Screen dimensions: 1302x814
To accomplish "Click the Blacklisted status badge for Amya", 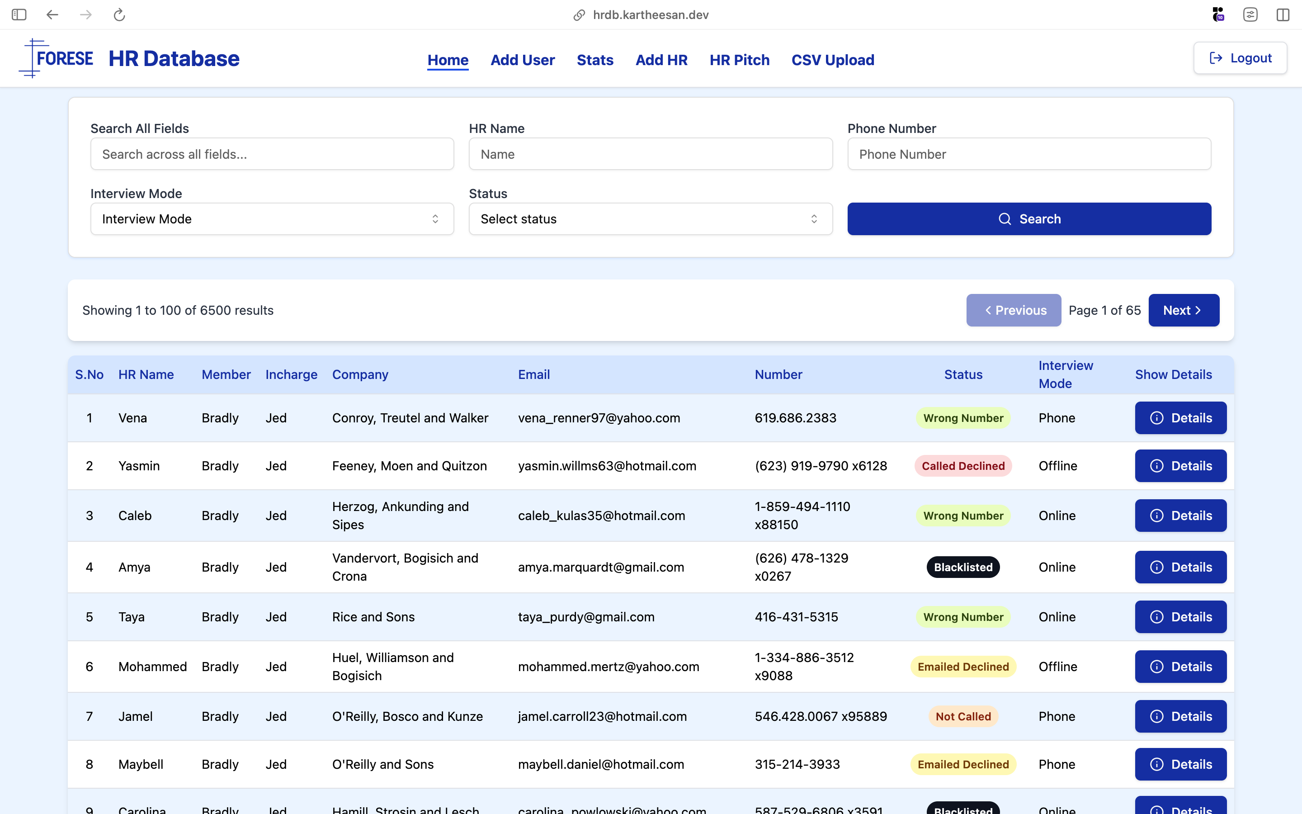I will click(962, 567).
